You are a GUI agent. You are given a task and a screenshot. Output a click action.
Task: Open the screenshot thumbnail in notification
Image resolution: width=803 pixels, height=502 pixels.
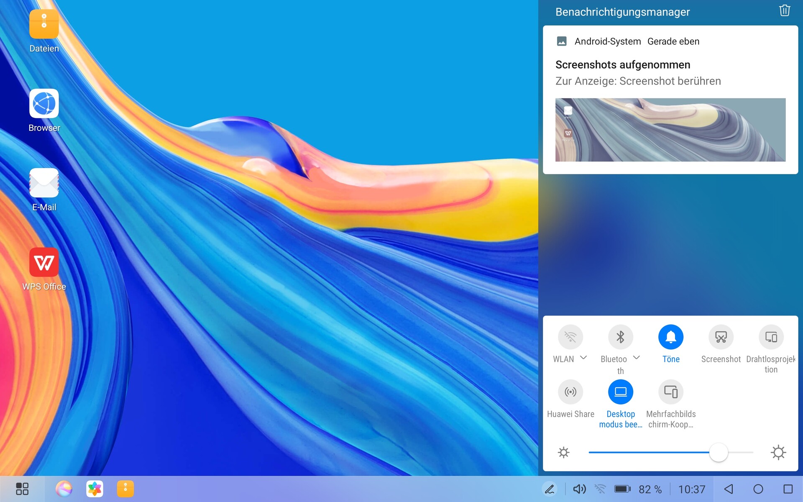click(670, 130)
